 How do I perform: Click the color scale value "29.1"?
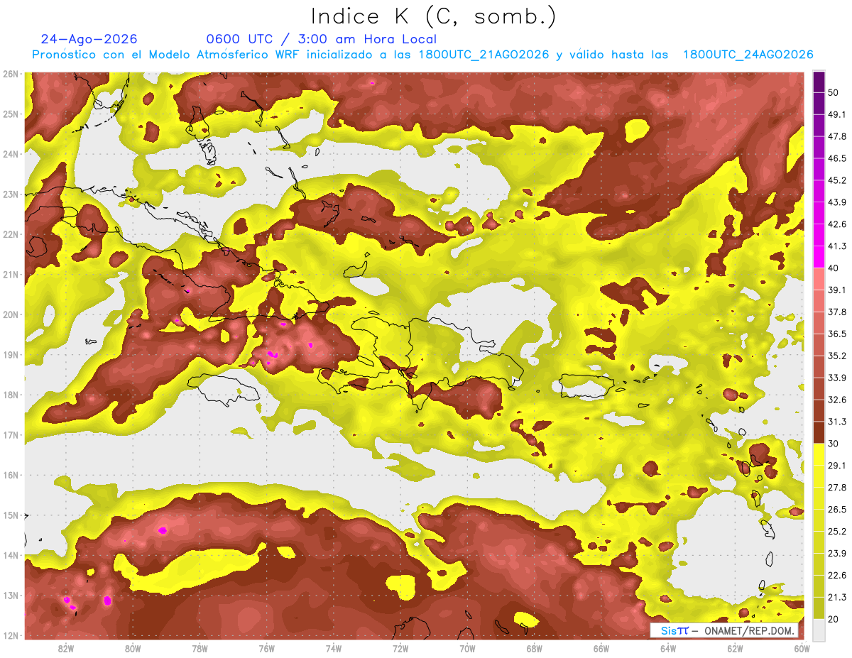coord(837,465)
